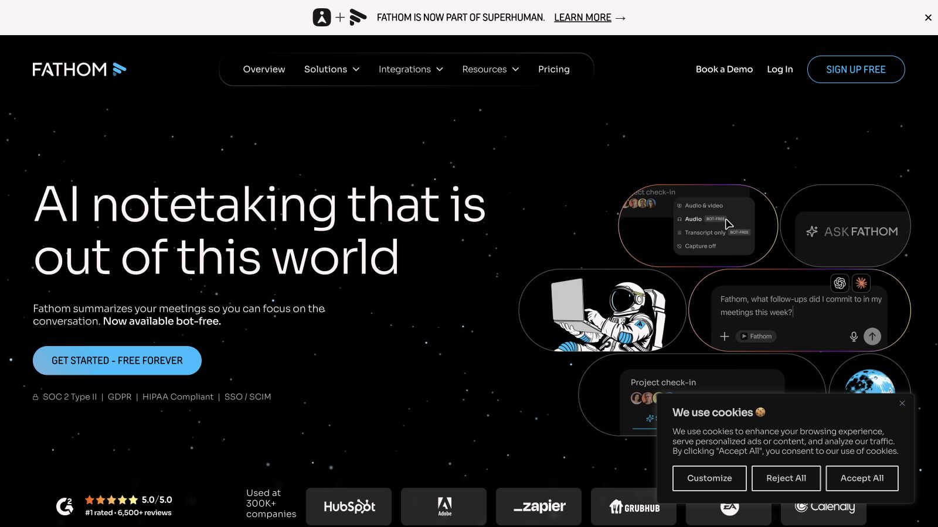Click the Fathom stripe logo in banner
The height and width of the screenshot is (527, 938).
point(358,18)
